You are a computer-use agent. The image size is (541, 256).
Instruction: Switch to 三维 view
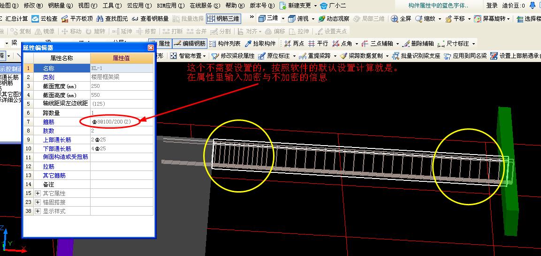point(269,19)
